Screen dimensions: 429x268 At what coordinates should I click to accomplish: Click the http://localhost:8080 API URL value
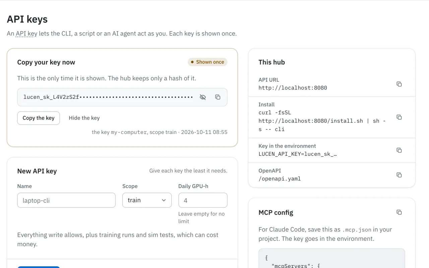coord(293,88)
